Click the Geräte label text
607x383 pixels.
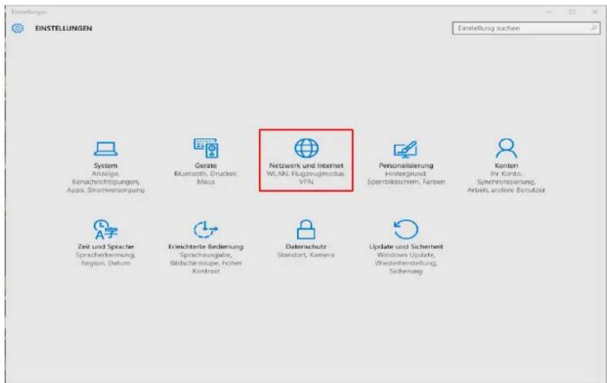[x=206, y=165]
